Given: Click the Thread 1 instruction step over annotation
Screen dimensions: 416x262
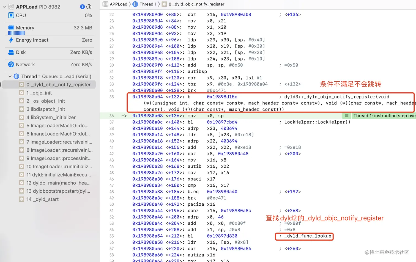Looking at the screenshot, I should (384, 116).
